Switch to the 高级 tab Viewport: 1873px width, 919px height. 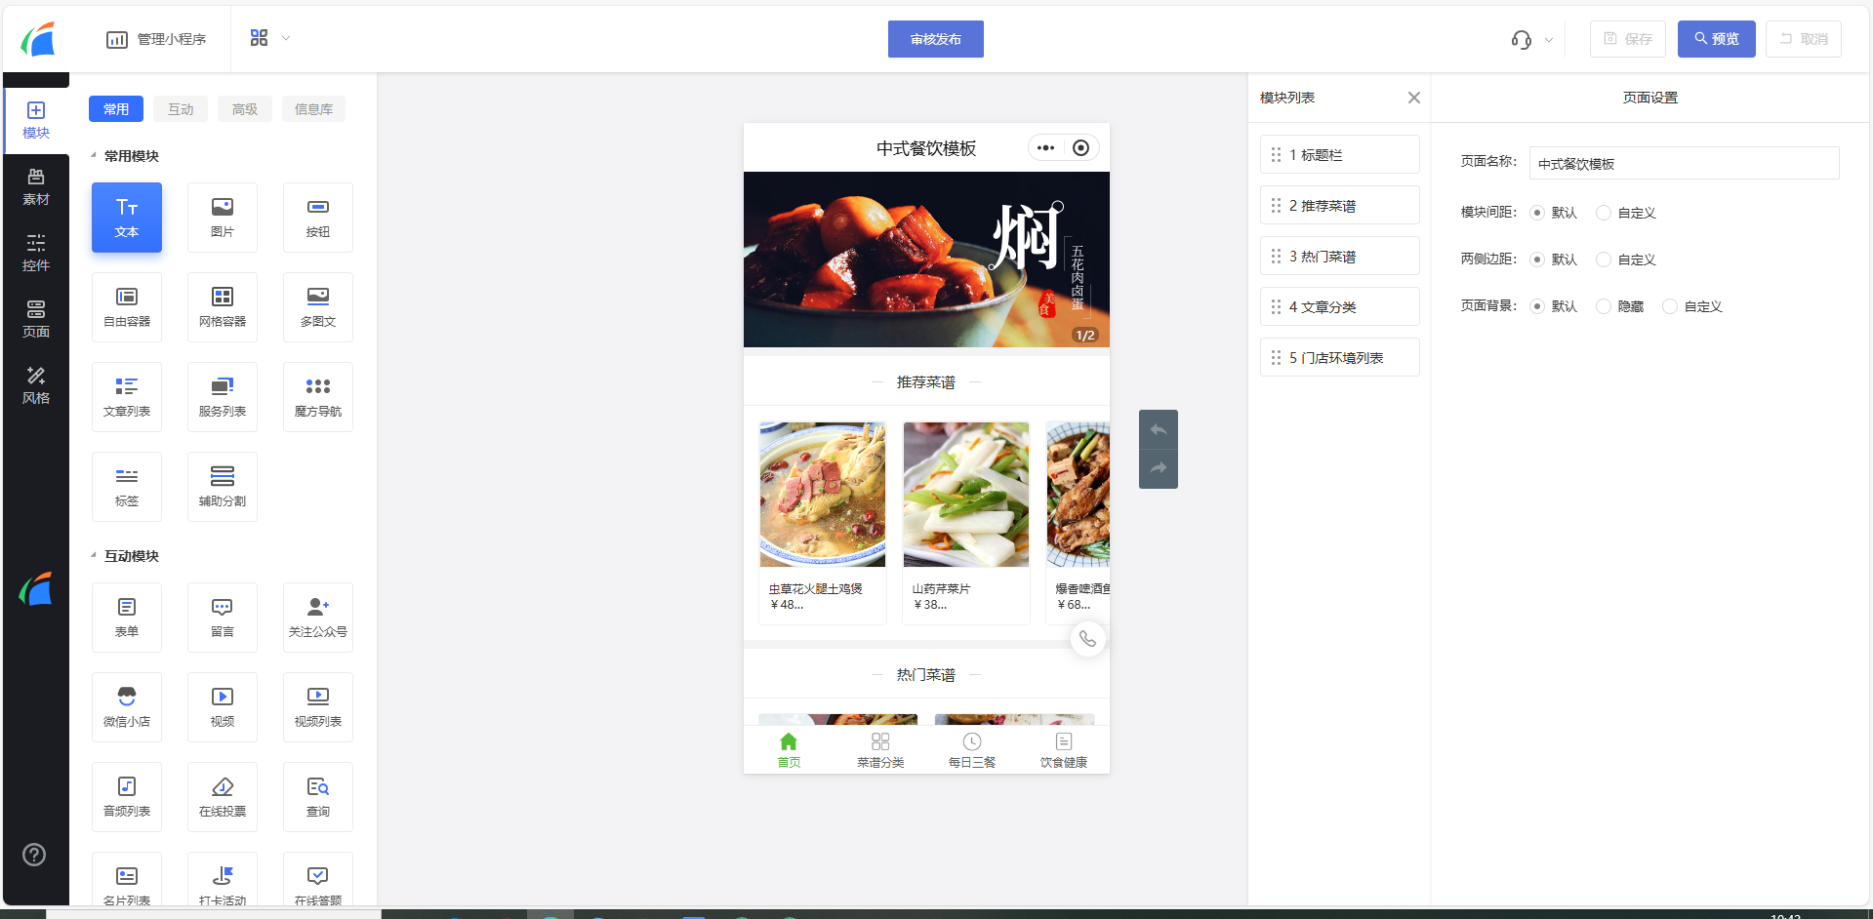[x=245, y=109]
